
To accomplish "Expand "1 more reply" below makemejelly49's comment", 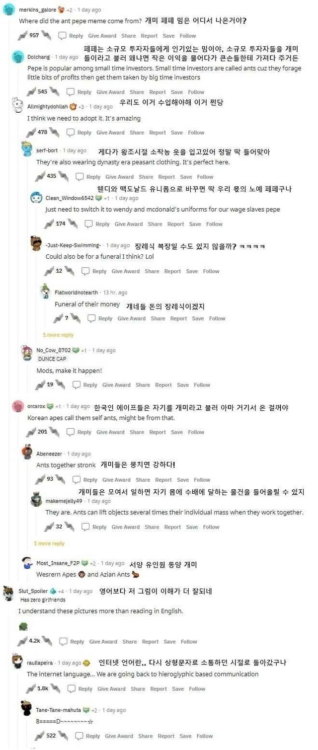I will tap(49, 543).
